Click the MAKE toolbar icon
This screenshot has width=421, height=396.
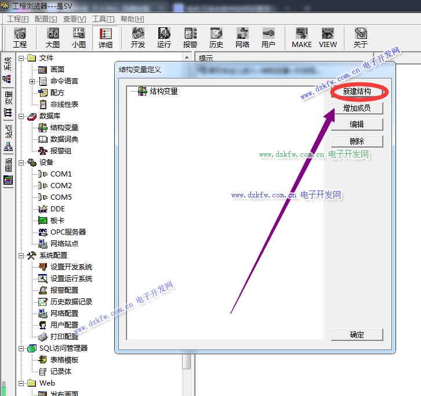pos(302,38)
